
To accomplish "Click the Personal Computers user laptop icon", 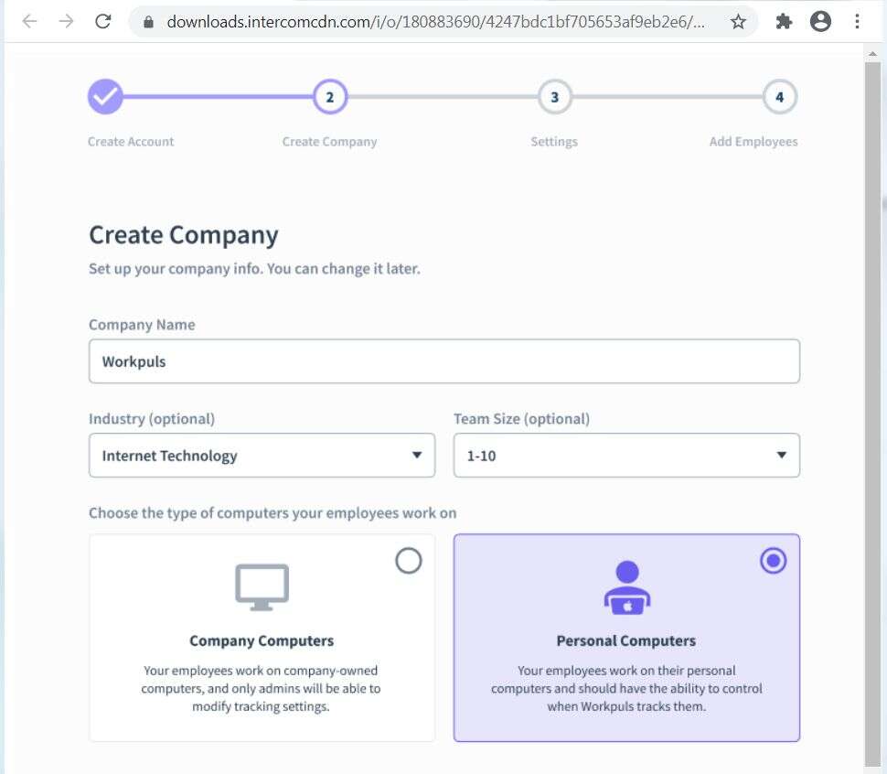I will coord(626,587).
